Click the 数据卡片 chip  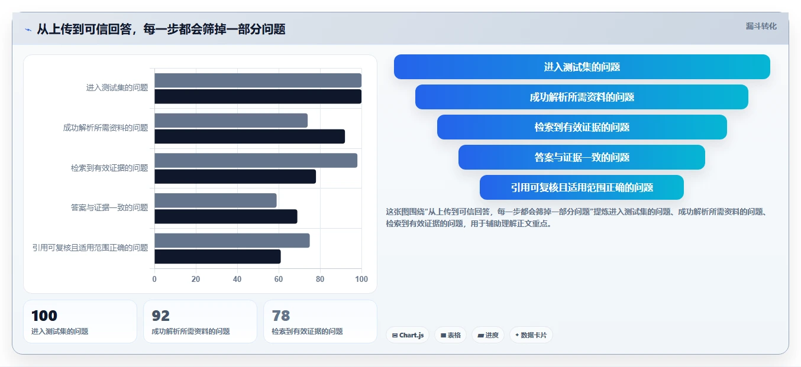click(531, 335)
